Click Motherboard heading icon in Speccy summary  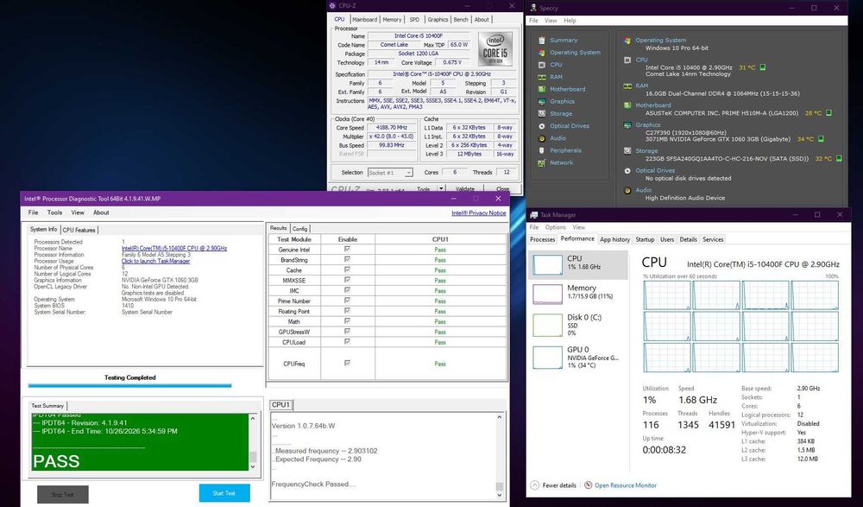pyautogui.click(x=627, y=105)
